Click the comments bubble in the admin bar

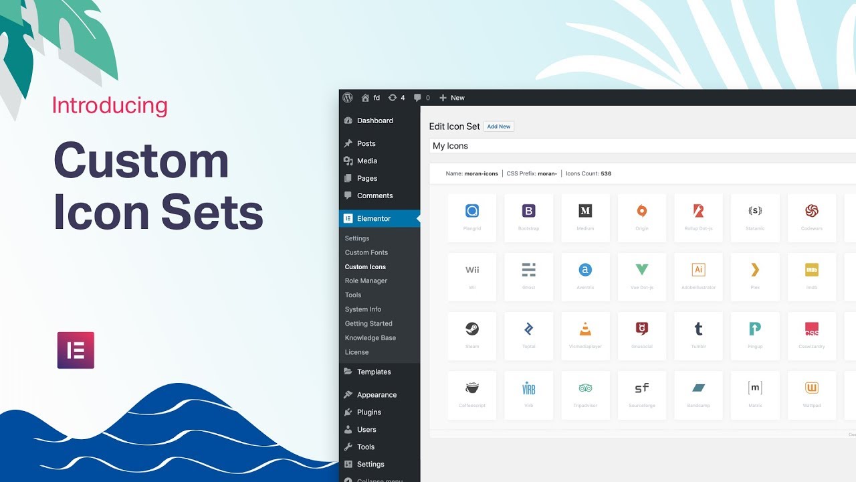click(x=417, y=98)
